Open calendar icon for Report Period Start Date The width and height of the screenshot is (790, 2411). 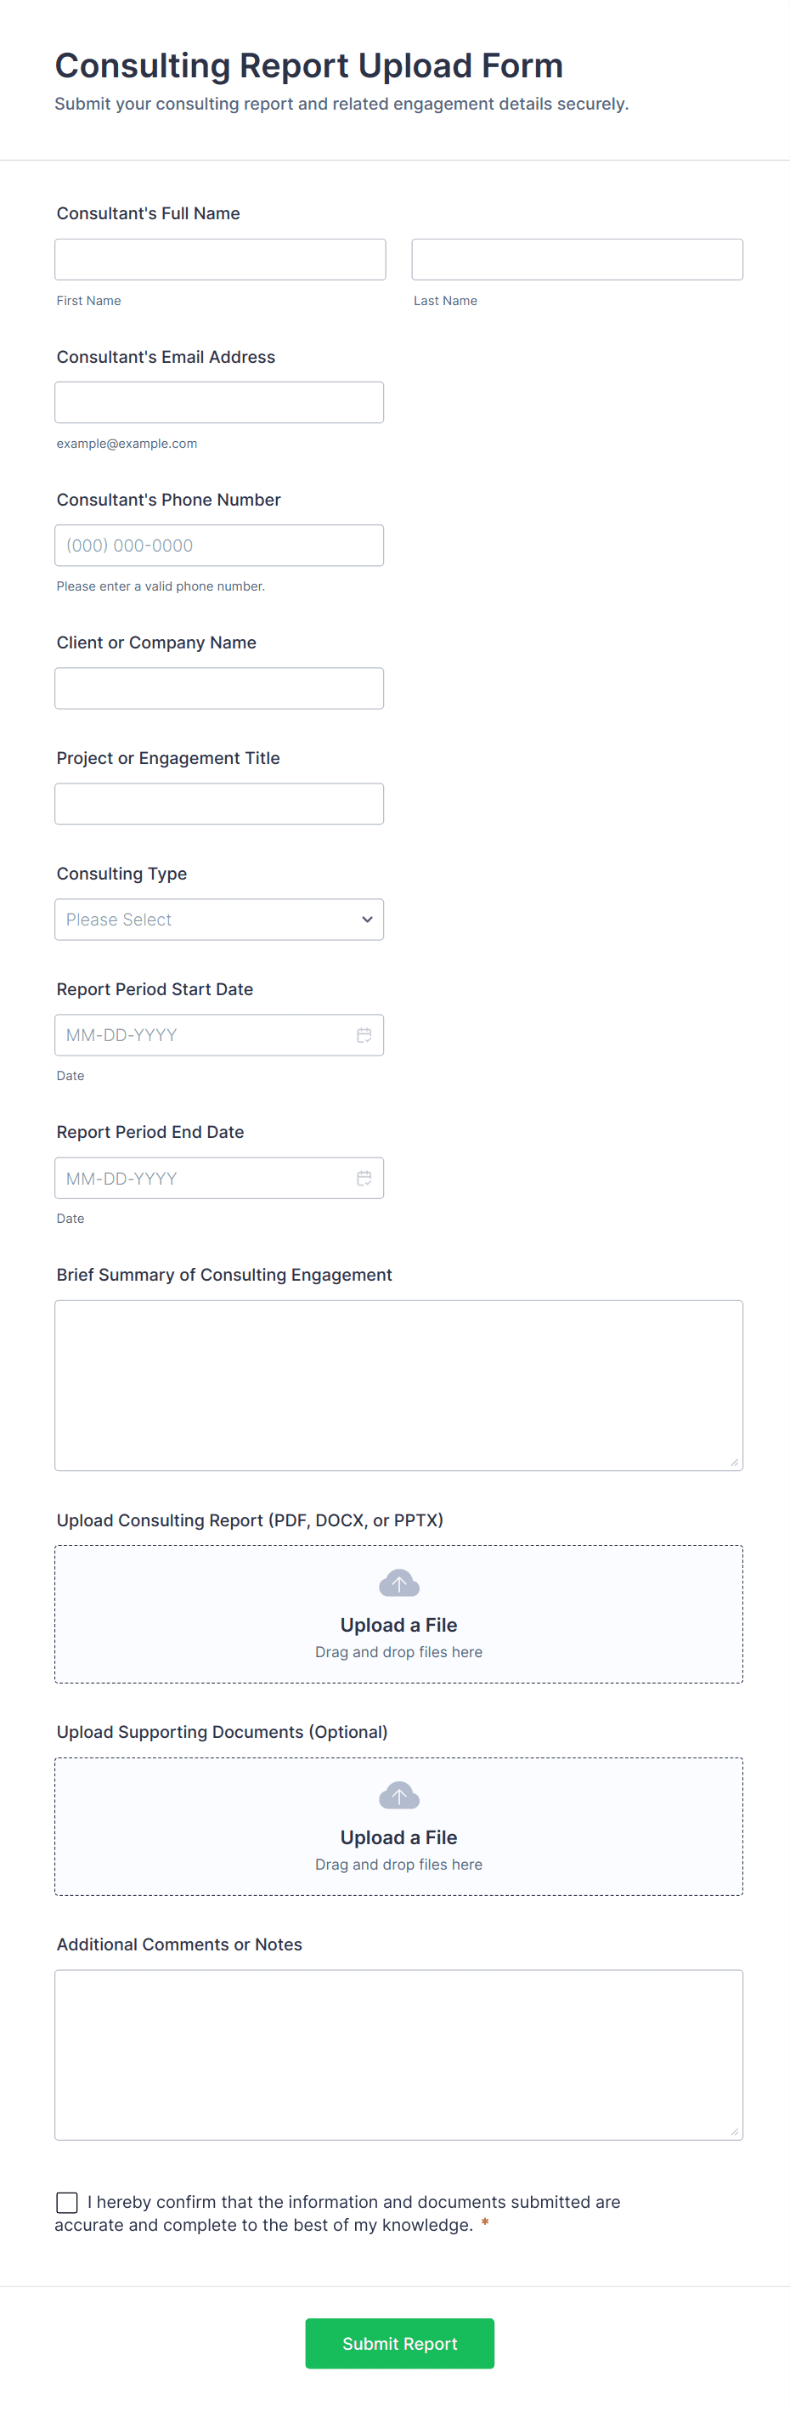coord(364,1035)
